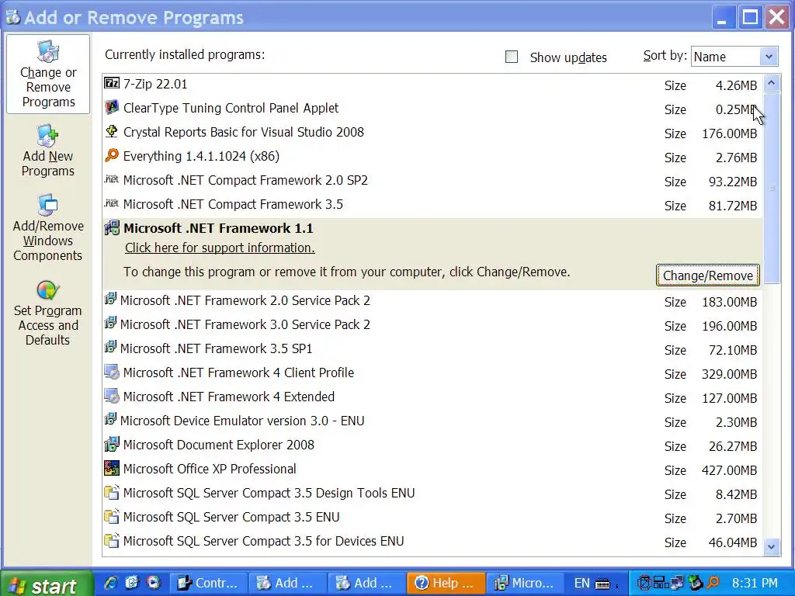Switch to the Help ... taskbar window
The height and width of the screenshot is (596, 795).
(x=446, y=584)
